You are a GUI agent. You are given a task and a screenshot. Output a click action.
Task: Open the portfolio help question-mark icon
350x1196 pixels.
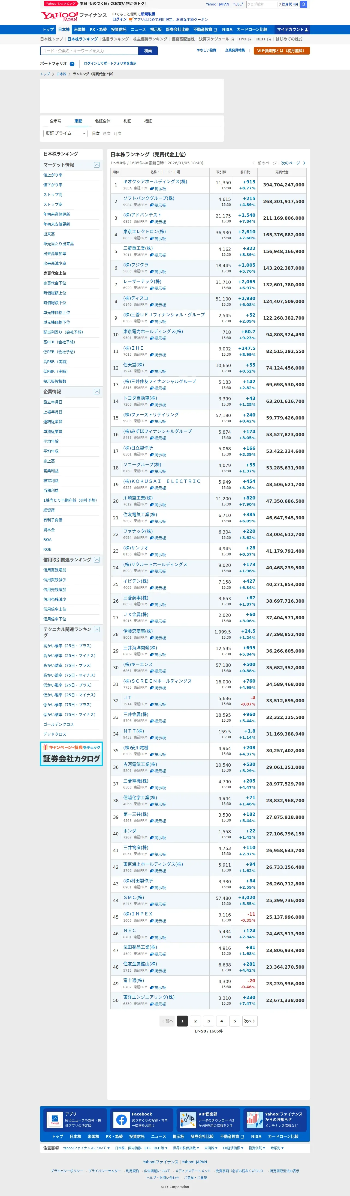(72, 64)
